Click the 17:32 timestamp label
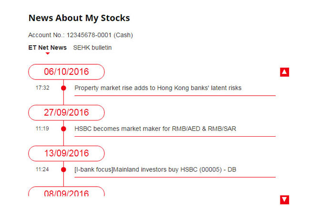 coord(42,88)
